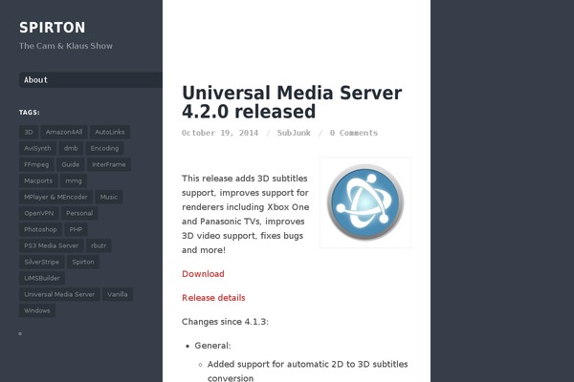Open the AviSynth tag
This screenshot has height=382, width=574.
37,148
